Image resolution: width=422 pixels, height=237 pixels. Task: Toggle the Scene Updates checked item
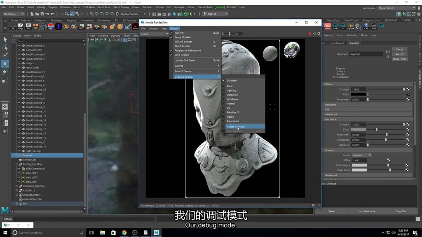coord(195,37)
